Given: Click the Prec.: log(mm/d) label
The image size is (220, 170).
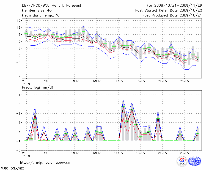Looking at the screenshot, I should (38, 87).
